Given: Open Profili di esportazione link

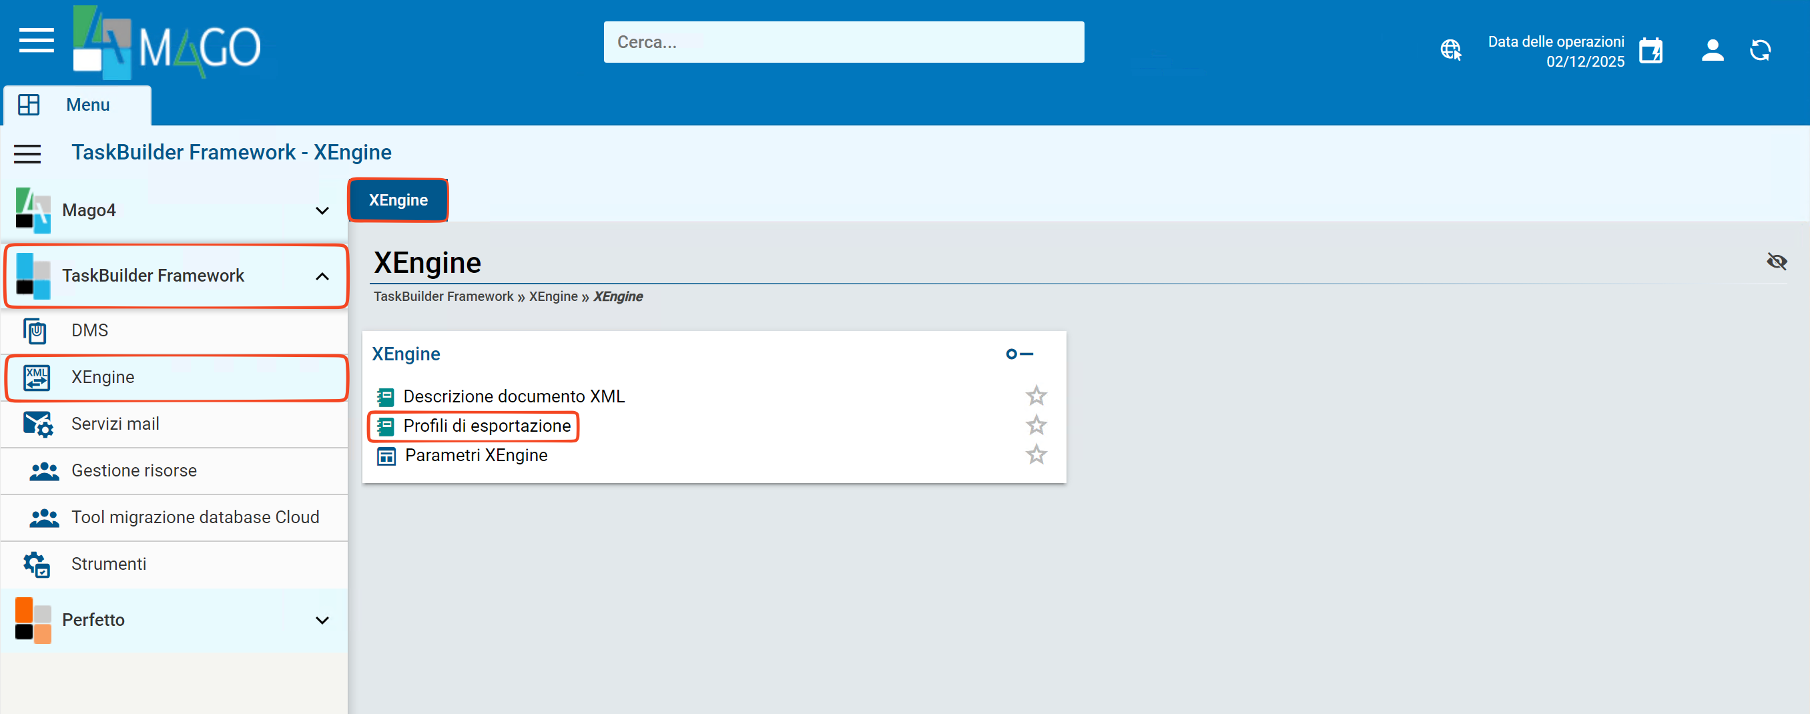Looking at the screenshot, I should pos(487,426).
